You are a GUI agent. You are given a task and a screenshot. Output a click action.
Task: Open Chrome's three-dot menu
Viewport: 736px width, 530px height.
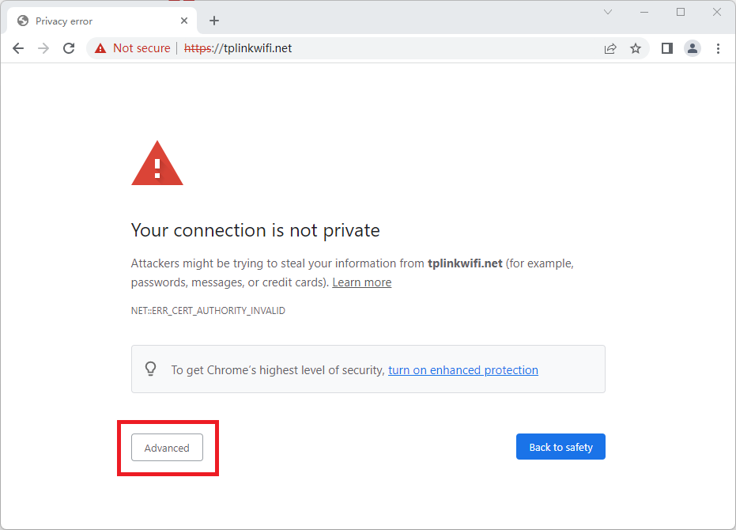pos(718,48)
